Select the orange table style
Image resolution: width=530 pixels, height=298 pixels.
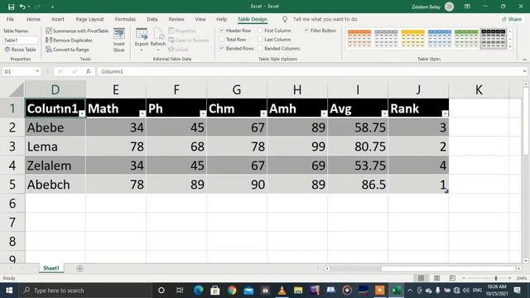pyautogui.click(x=359, y=38)
